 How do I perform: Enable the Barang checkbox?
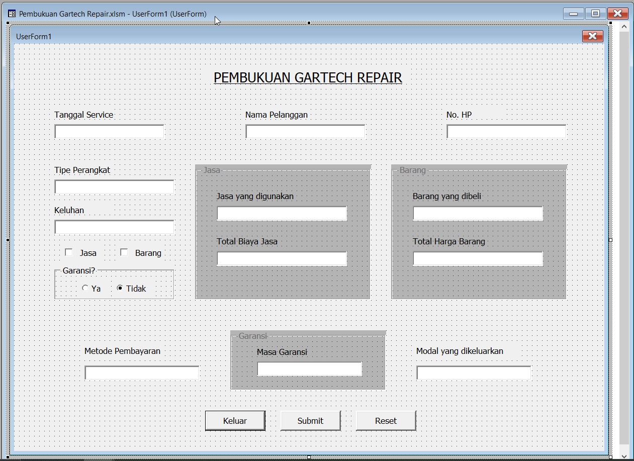[x=124, y=252]
